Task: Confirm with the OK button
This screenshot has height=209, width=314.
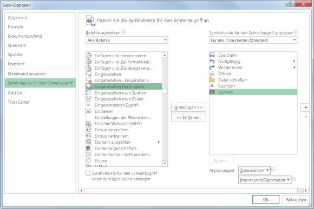Action: [266, 199]
